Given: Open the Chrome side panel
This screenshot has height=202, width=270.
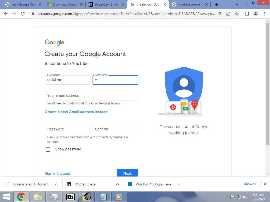Looking at the screenshot, I should 247,14.
